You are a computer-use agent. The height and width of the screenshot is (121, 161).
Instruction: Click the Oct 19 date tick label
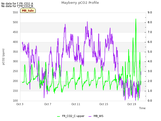[x=132, y=104]
